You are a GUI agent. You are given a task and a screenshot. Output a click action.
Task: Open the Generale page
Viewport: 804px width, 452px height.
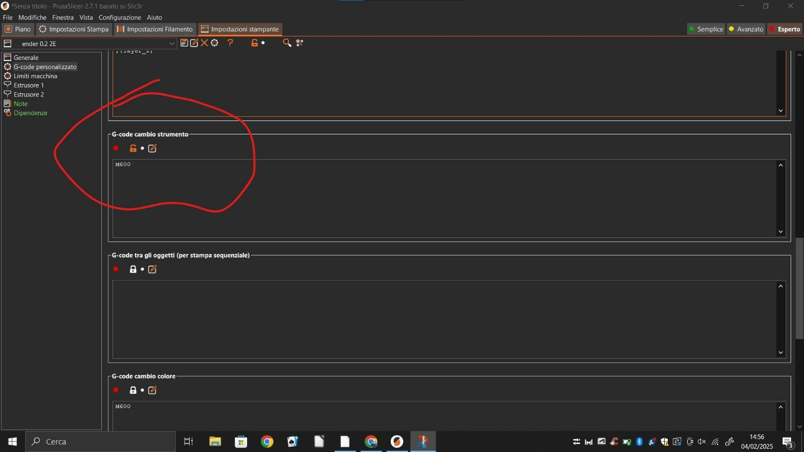click(x=26, y=57)
